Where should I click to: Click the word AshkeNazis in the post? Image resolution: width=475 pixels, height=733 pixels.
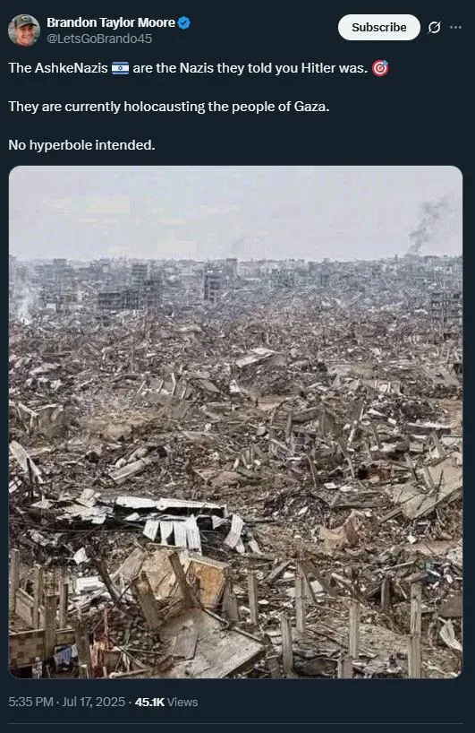pos(72,68)
